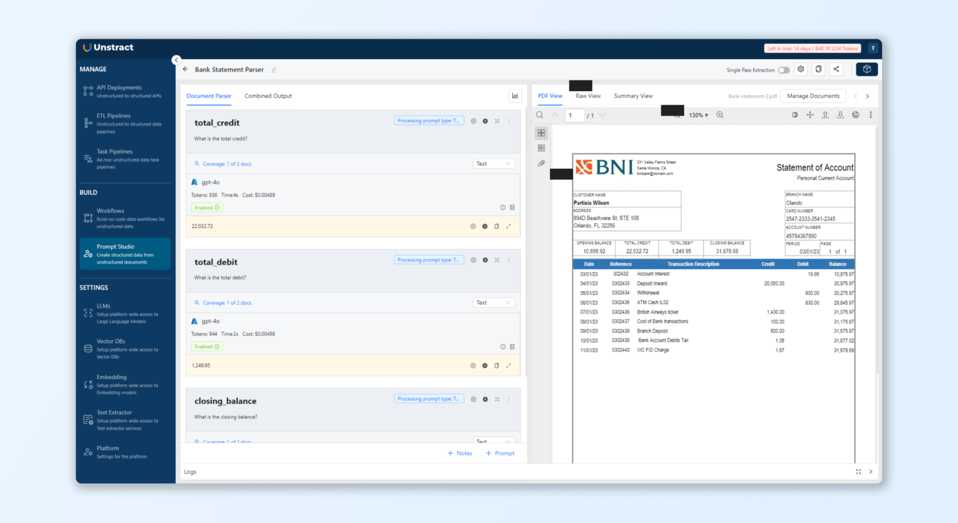The image size is (958, 523).
Task: Click the Manage Documents button
Action: 813,96
